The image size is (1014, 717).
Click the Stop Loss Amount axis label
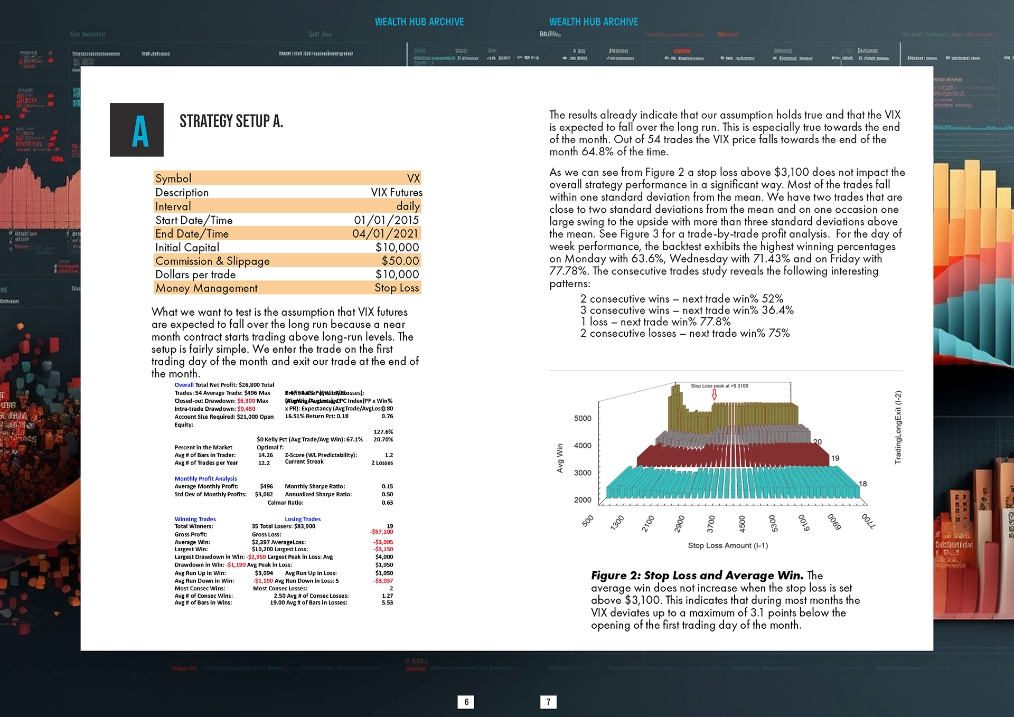[x=728, y=545]
